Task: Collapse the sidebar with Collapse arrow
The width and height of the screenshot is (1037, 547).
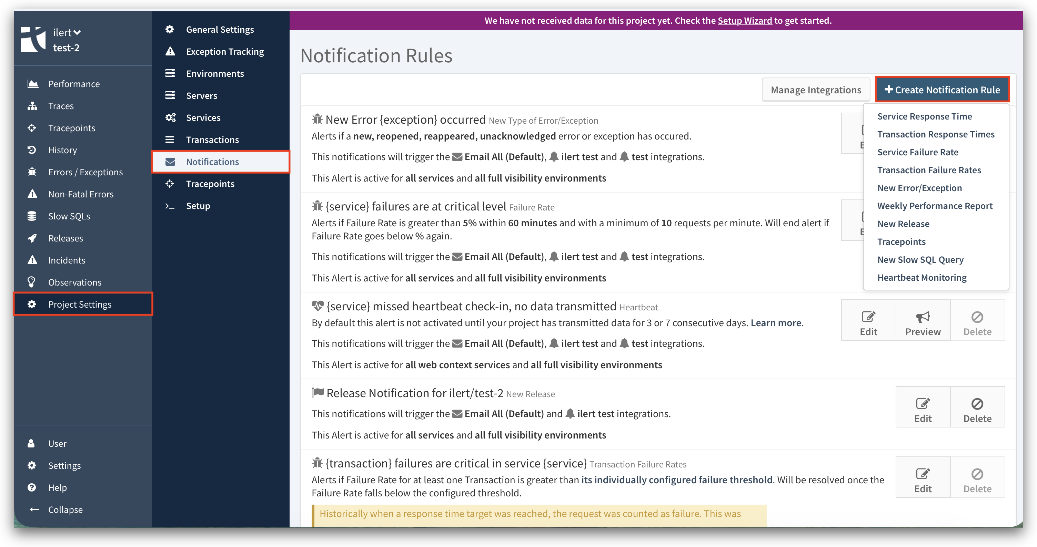Action: [x=34, y=509]
